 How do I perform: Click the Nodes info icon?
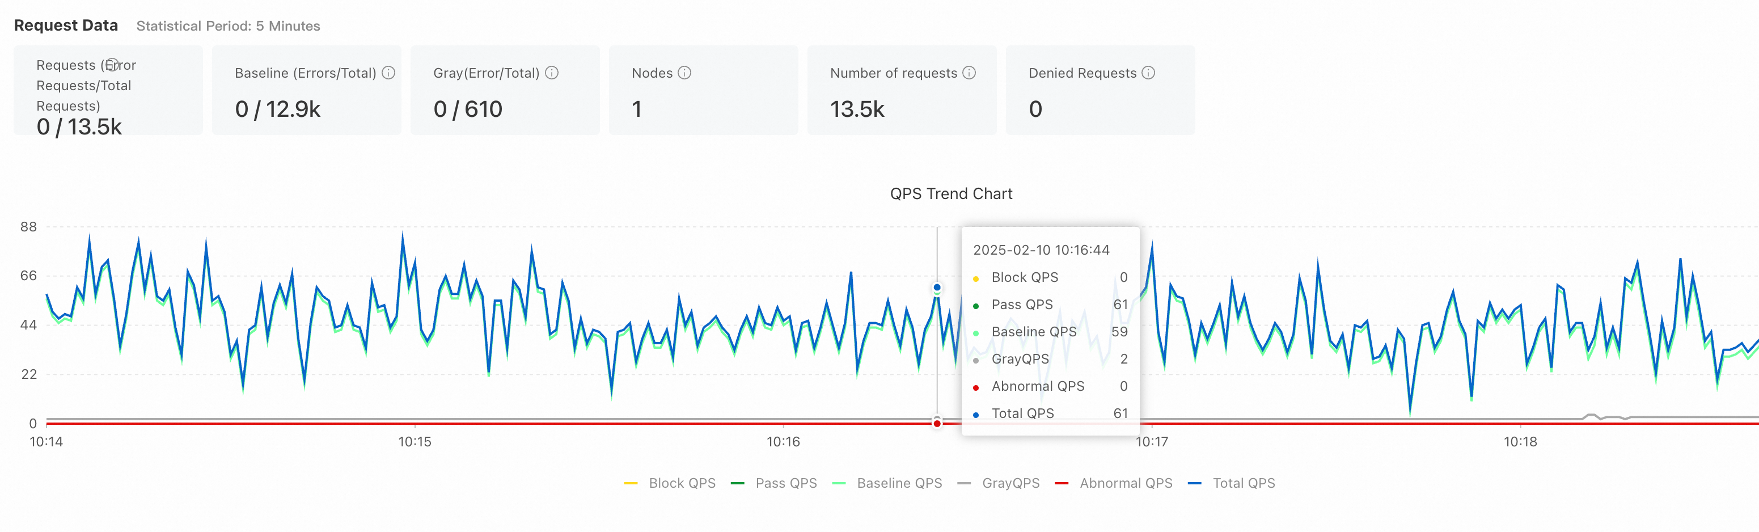tap(686, 71)
